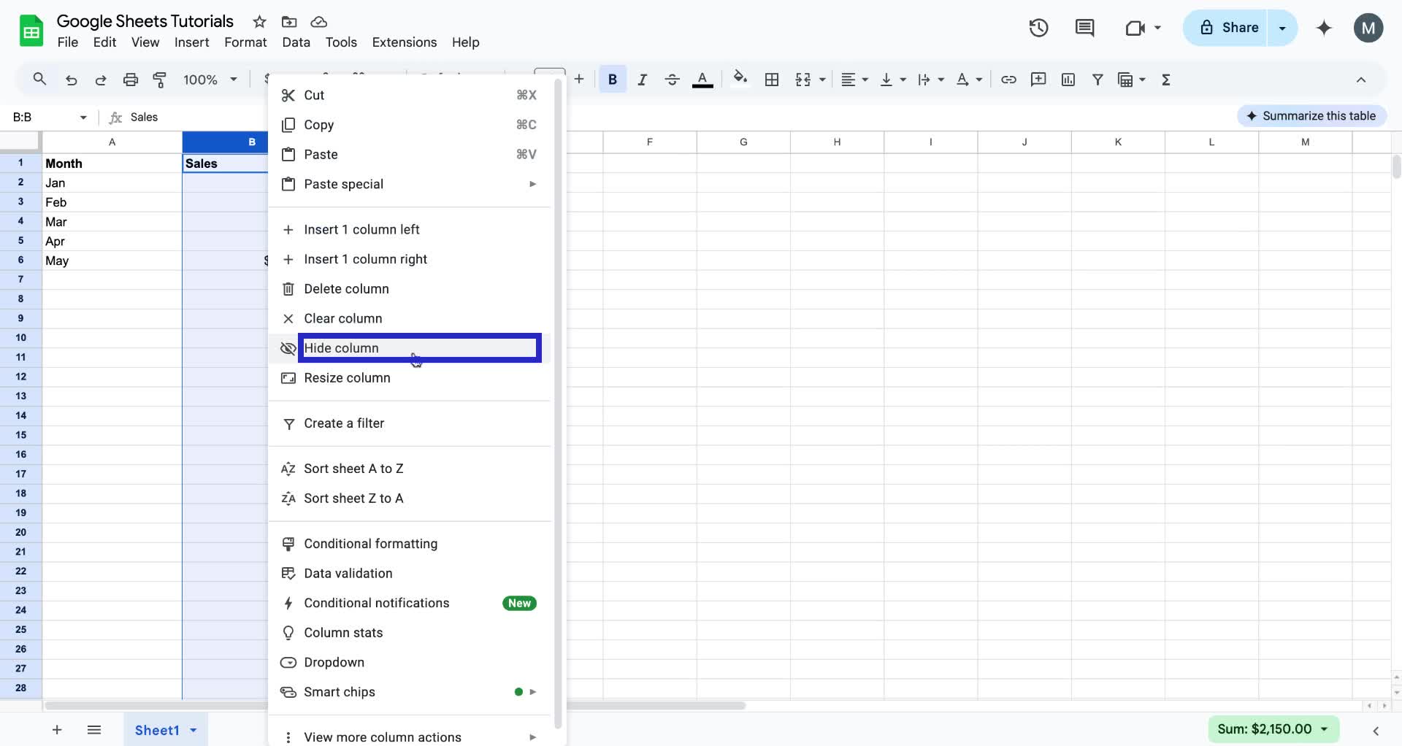Insert a comment using toolbar icon
Image resolution: width=1402 pixels, height=746 pixels.
click(1038, 80)
